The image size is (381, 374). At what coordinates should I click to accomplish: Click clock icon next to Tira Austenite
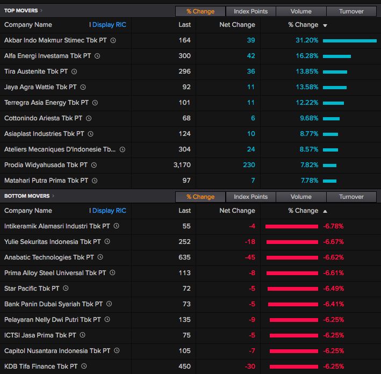tap(74, 71)
